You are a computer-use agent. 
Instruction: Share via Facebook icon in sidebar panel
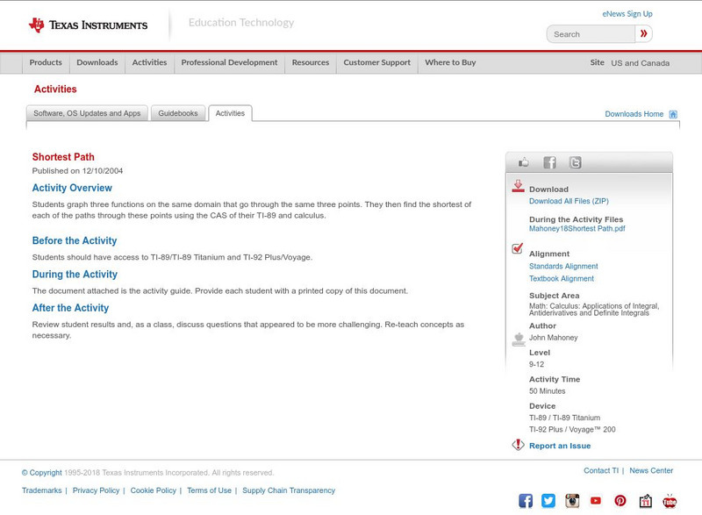pos(549,162)
